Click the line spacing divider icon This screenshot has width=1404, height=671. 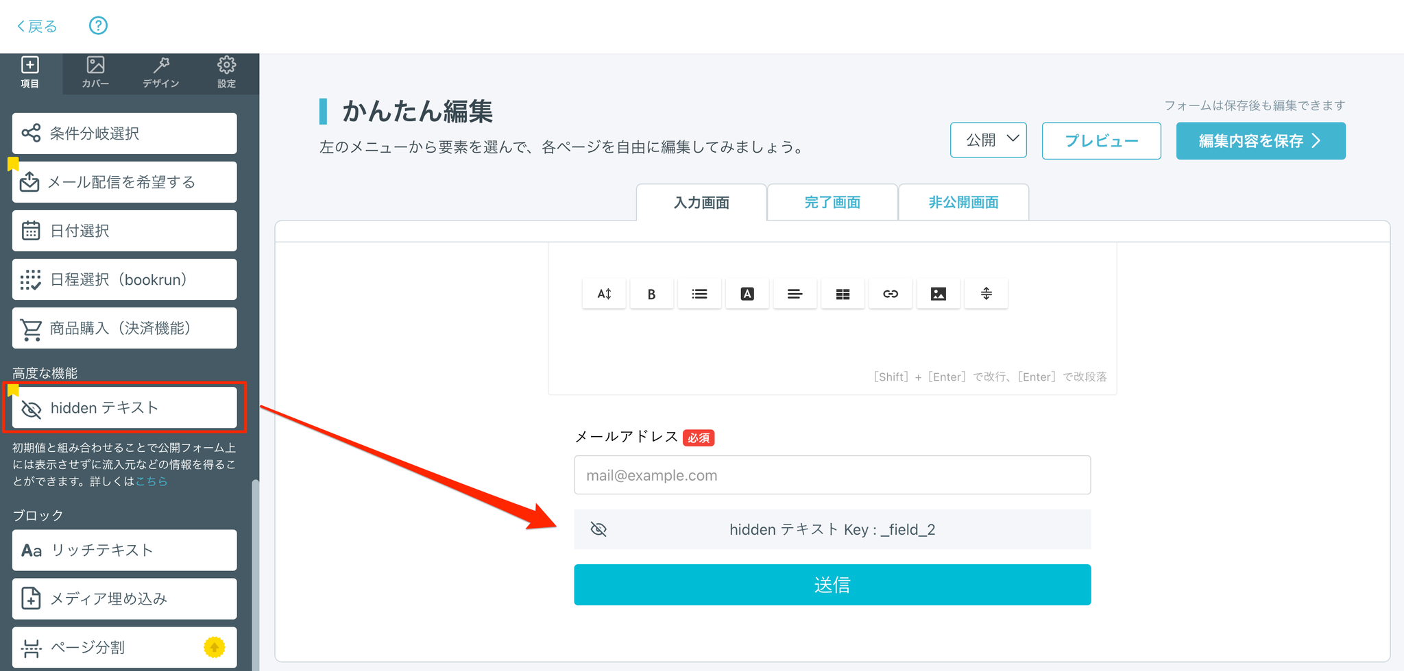[986, 294]
